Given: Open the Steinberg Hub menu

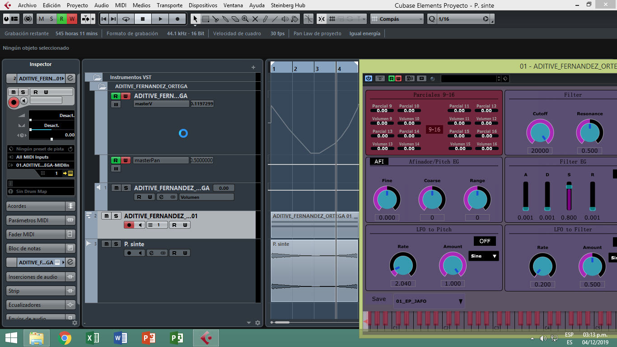Looking at the screenshot, I should click(288, 5).
